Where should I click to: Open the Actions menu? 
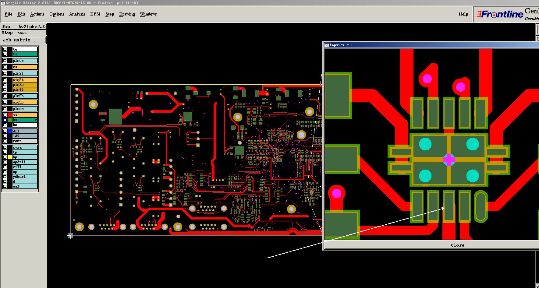point(37,14)
